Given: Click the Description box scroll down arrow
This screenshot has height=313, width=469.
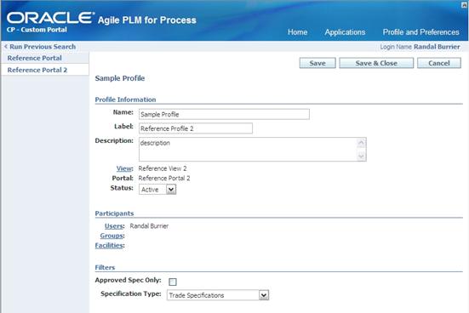Looking at the screenshot, I should (361, 156).
